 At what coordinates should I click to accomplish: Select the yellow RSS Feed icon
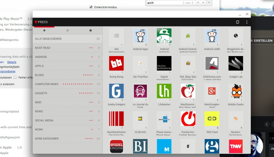[212, 119]
